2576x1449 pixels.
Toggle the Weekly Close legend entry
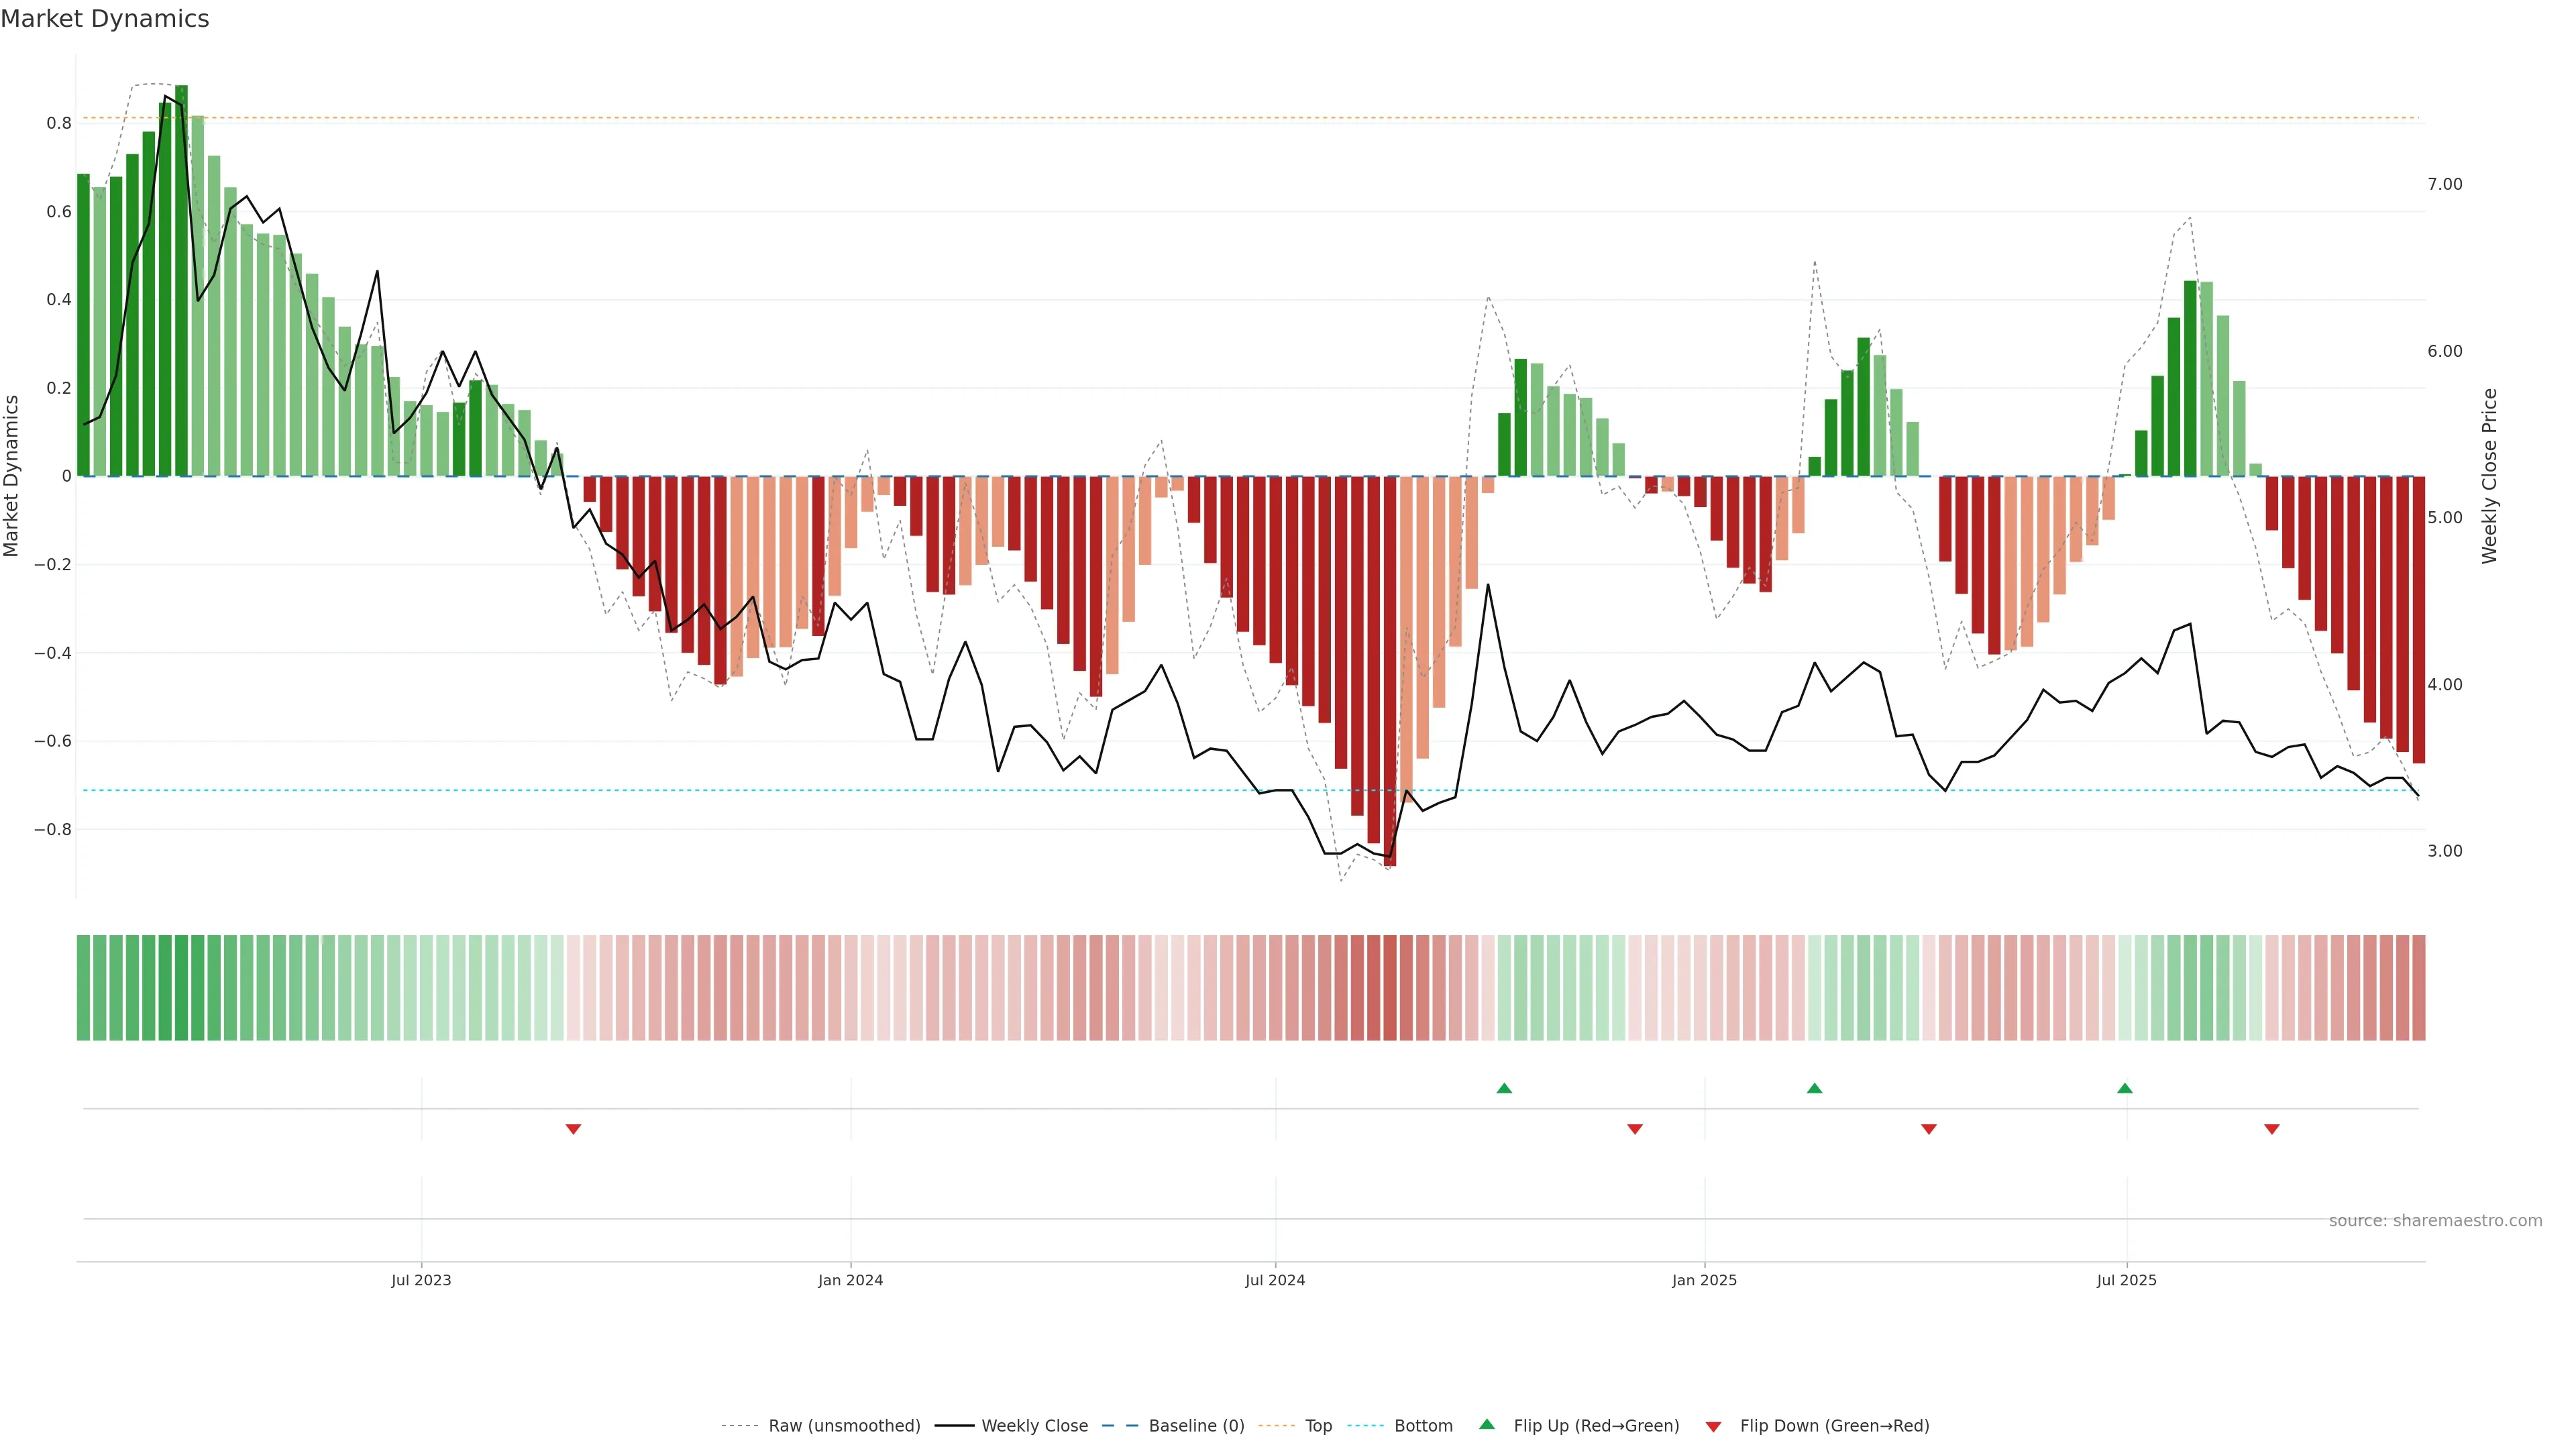click(x=1034, y=1426)
